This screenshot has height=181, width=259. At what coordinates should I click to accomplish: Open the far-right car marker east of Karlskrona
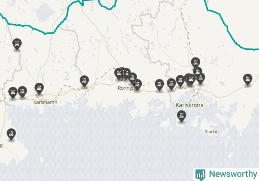tap(248, 79)
